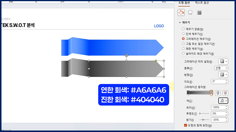Image resolution: width=236 pixels, height=132 pixels.
Task: Switch to 도형 옵션 tab
Action: point(184,3)
